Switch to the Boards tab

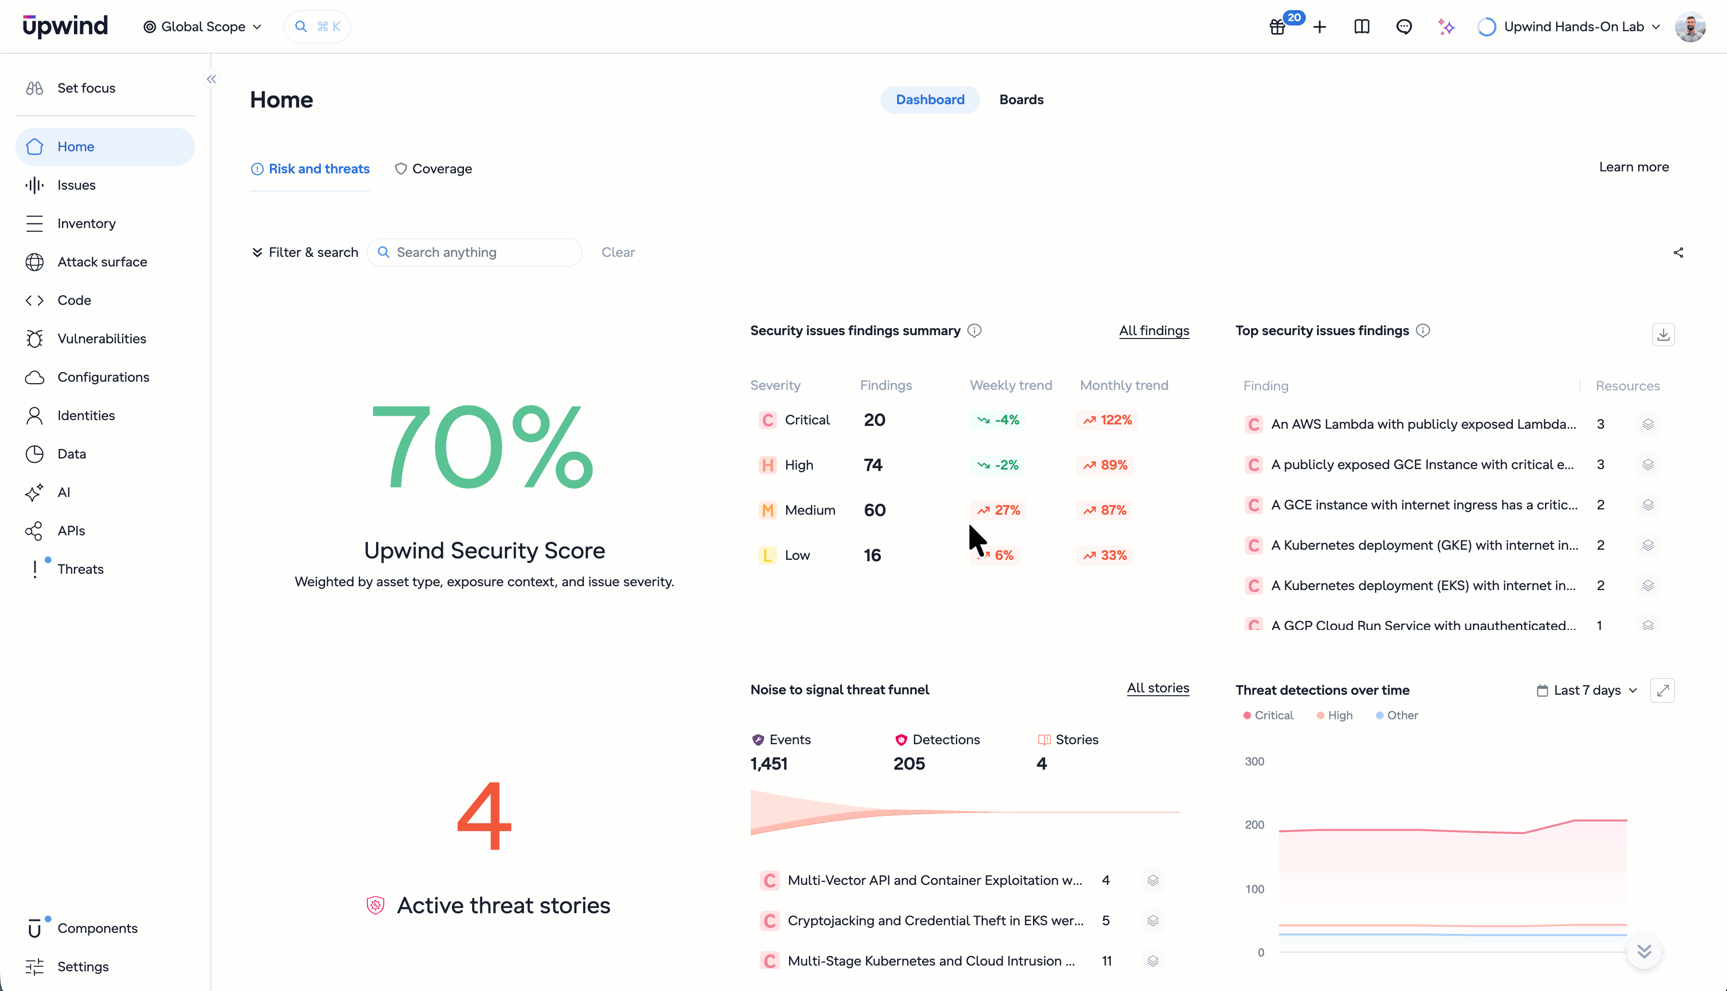click(x=1021, y=99)
